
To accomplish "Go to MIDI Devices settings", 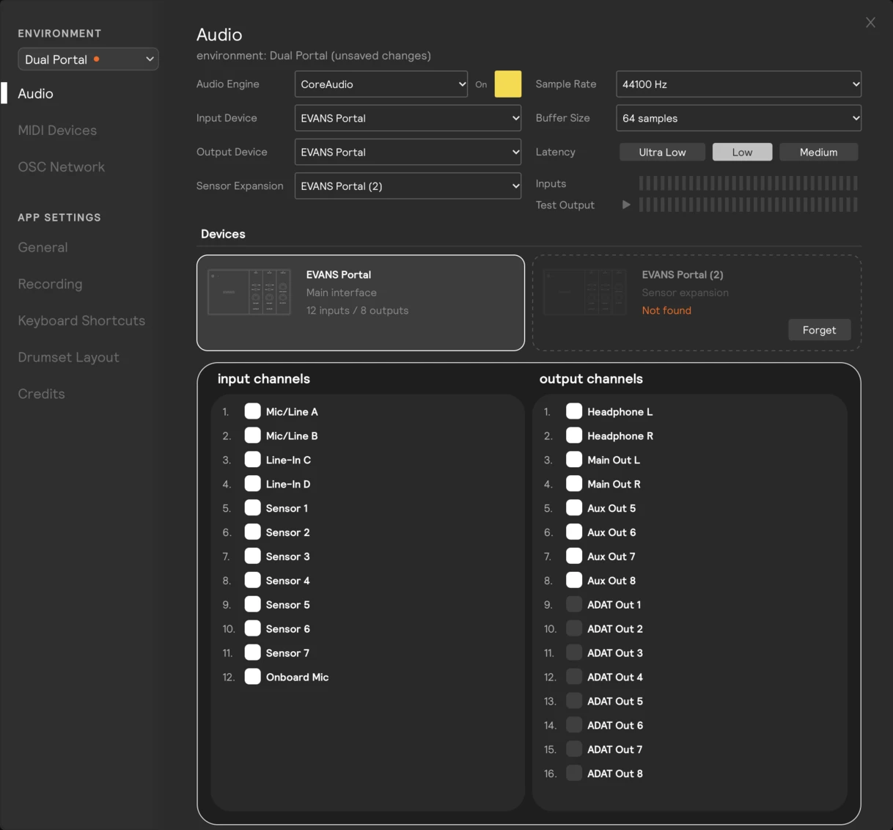I will click(57, 131).
